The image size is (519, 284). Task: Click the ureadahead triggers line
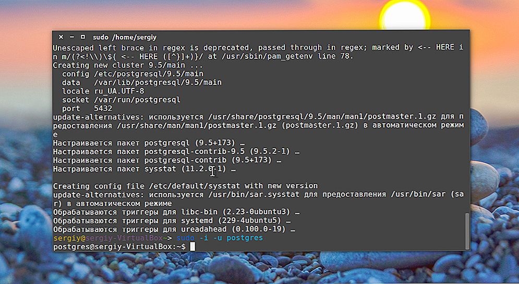[174, 229]
